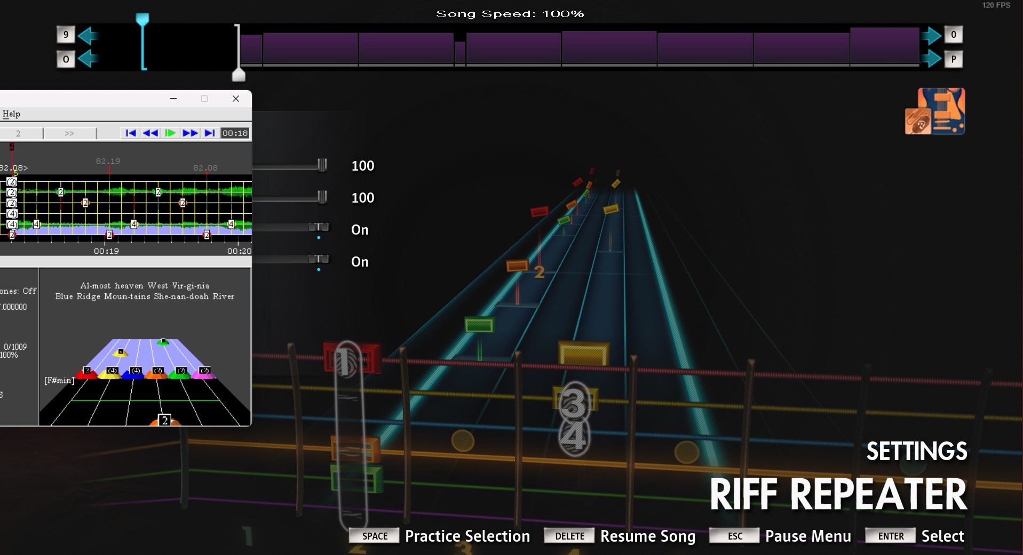
Task: Select the narrow low purple section mid-bar
Action: [x=460, y=53]
